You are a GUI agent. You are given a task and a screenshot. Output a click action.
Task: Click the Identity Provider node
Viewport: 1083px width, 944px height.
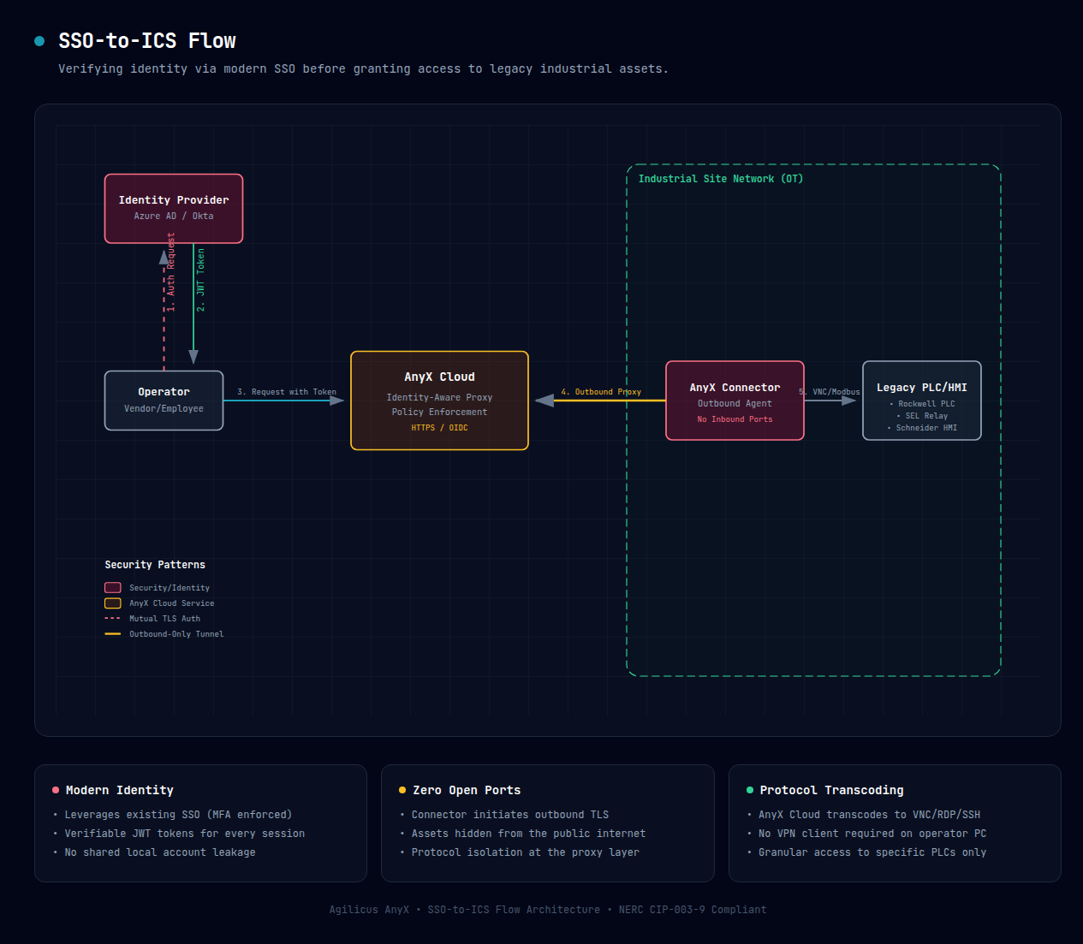pos(174,209)
